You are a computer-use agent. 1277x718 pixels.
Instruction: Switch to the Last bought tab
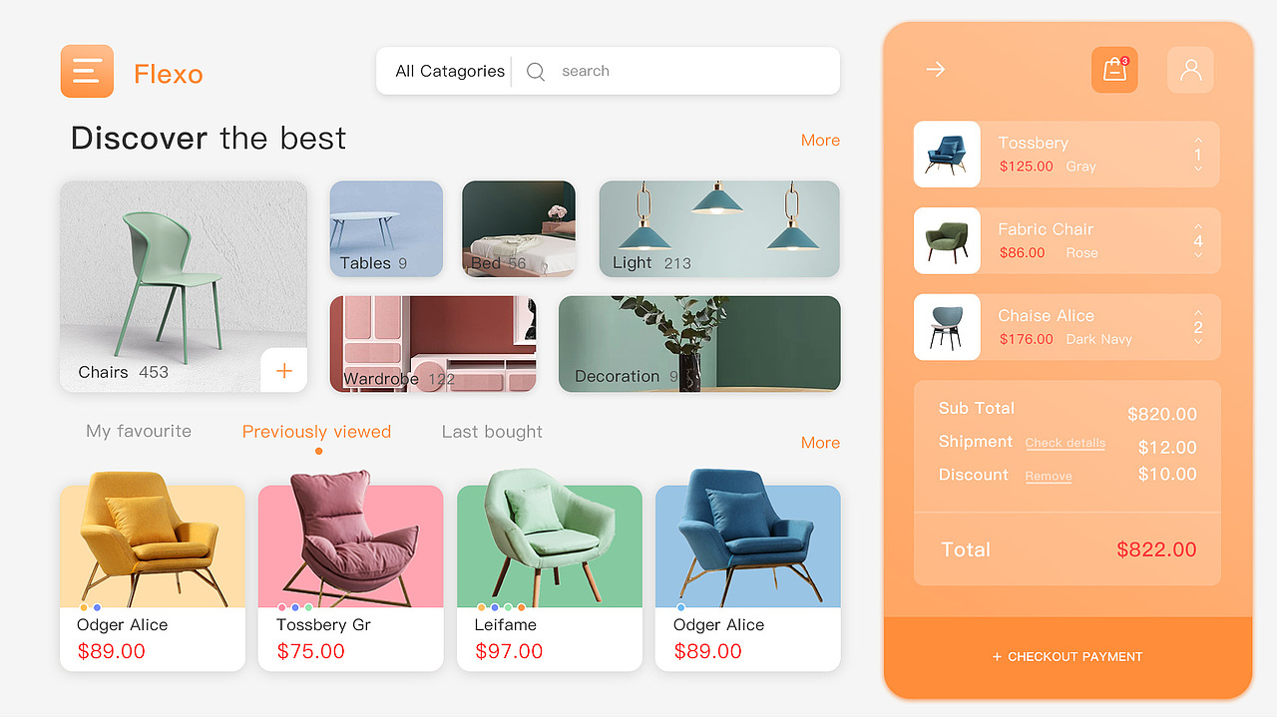point(492,432)
